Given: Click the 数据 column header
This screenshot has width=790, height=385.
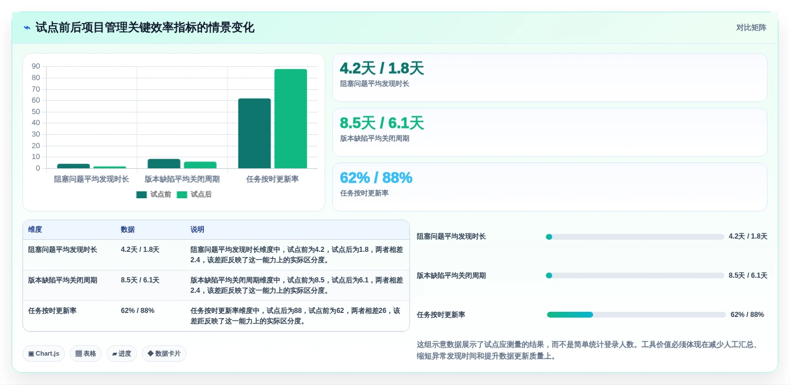Looking at the screenshot, I should click(128, 229).
